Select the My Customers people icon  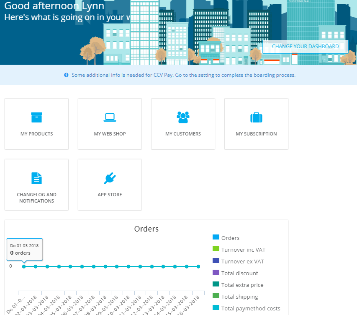tap(183, 117)
